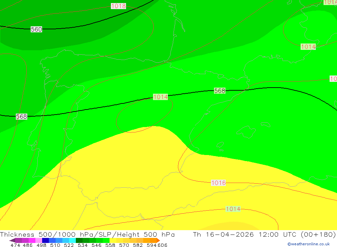Click legend value 570

point(124,245)
